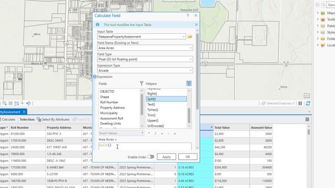The height and width of the screenshot is (188, 335).
Task: Click the divide operator button
Action: 155,134
